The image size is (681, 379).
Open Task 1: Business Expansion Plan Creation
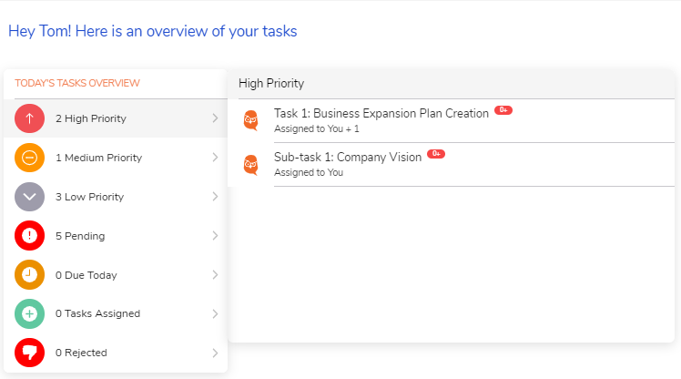(381, 114)
